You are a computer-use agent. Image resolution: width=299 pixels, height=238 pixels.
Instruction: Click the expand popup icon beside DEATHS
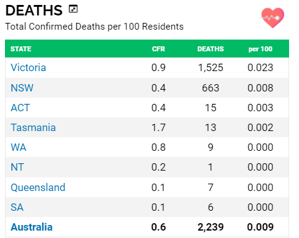click(73, 9)
